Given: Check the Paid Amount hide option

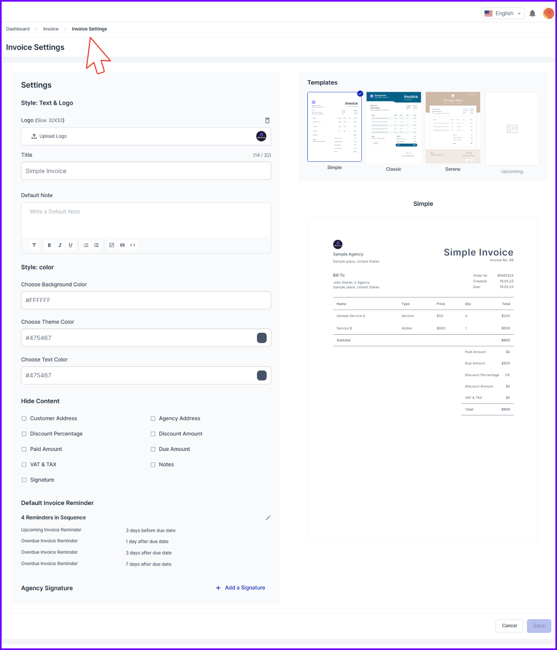Looking at the screenshot, I should pyautogui.click(x=24, y=449).
